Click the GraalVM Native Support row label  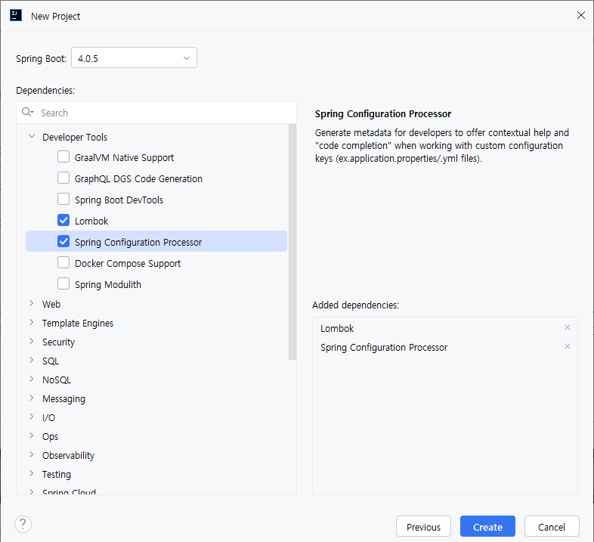tap(124, 158)
